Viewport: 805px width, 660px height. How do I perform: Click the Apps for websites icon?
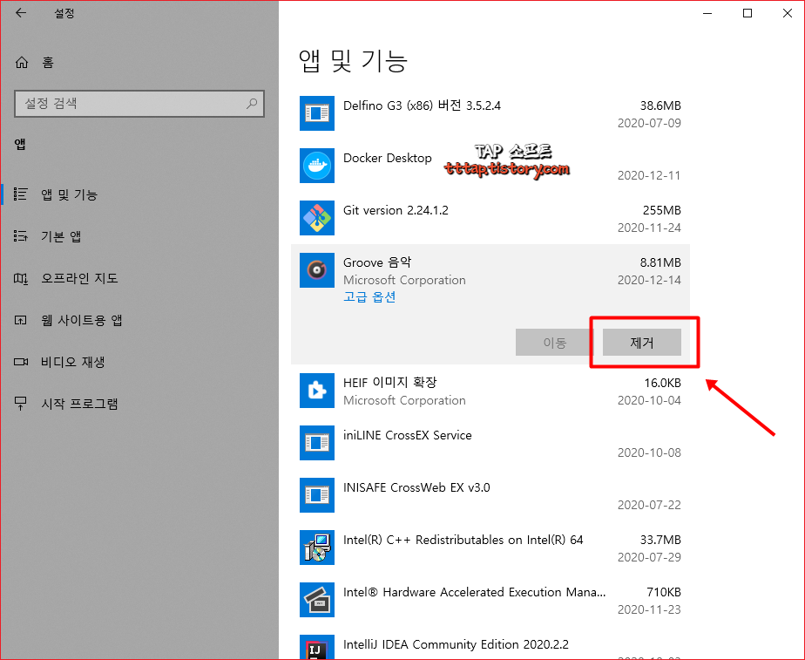click(21, 320)
